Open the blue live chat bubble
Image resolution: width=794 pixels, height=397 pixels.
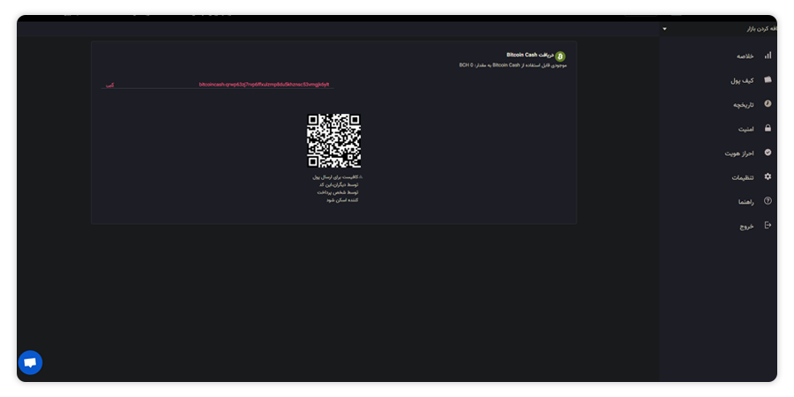30,363
